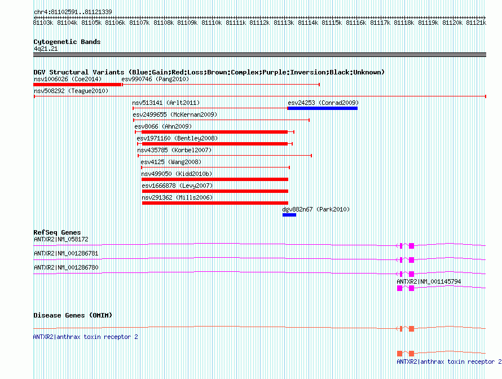Click the esv24253 (Conrad2009) label
This screenshot has height=379, width=502.
(x=323, y=103)
